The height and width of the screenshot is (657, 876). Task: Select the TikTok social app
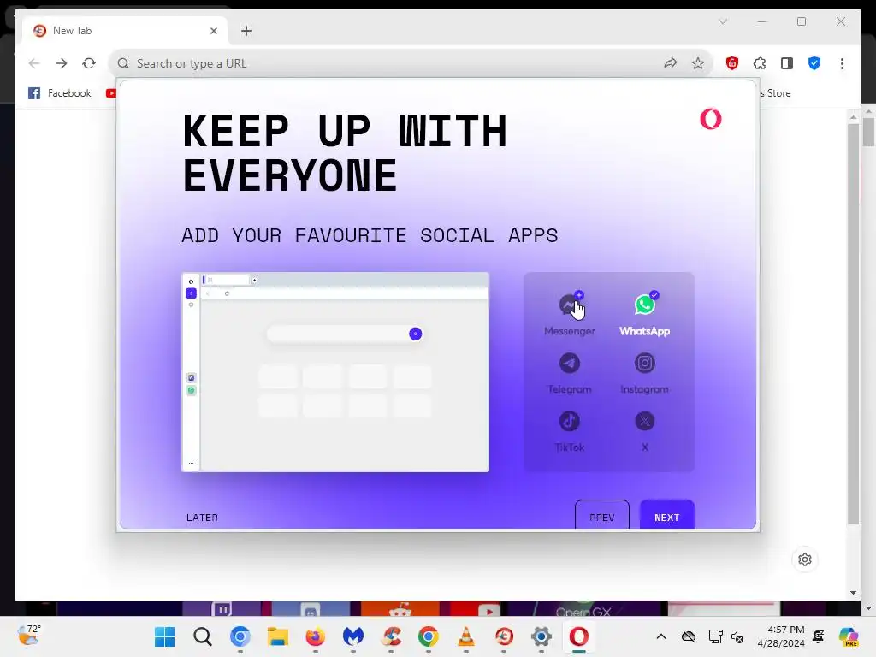click(x=569, y=431)
